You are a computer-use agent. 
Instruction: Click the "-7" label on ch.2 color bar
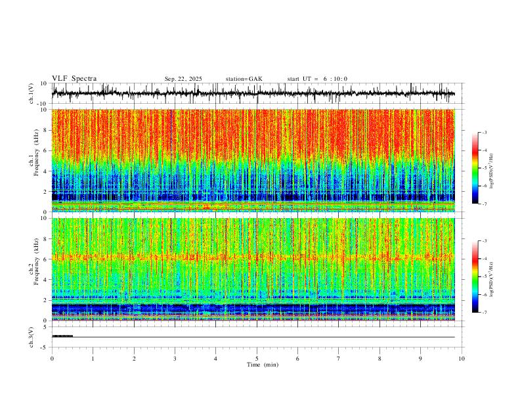click(x=484, y=313)
